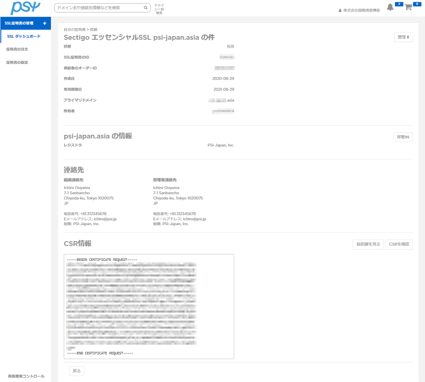Click the CSR情報 section heading
Screen dimensions: 425x382
(77, 243)
